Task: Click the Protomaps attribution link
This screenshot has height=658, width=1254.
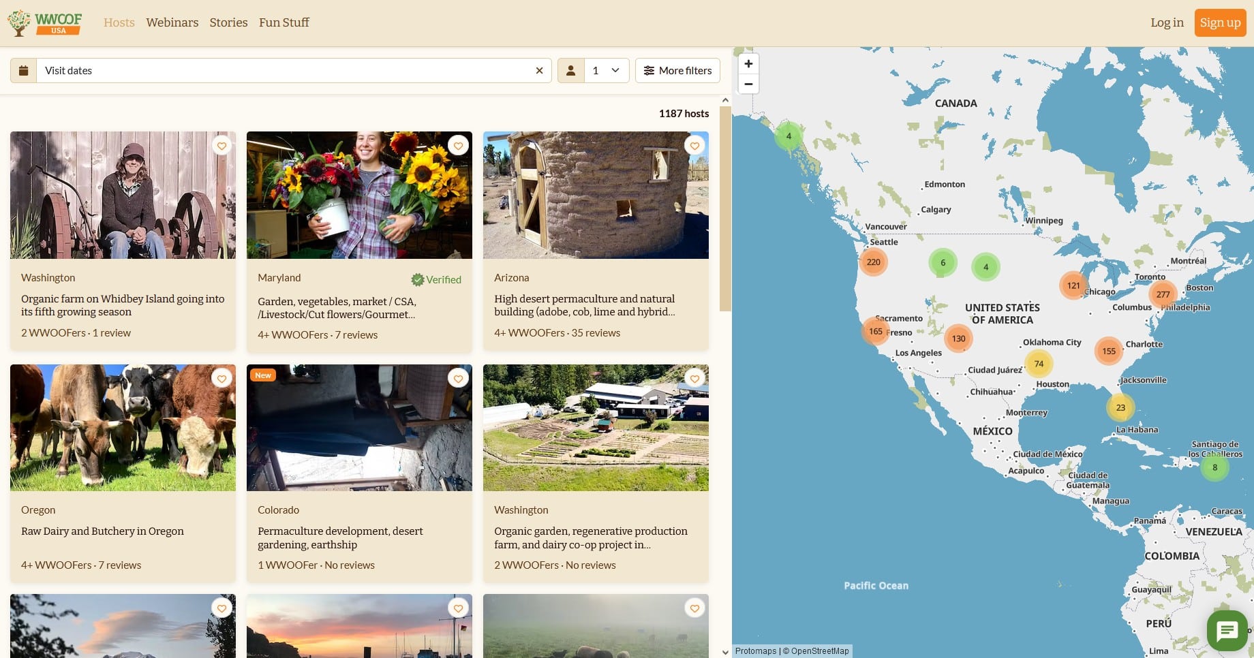Action: tap(755, 651)
